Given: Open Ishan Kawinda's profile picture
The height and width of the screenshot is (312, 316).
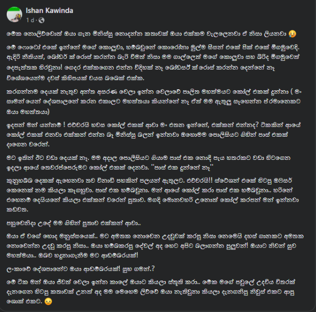Looking at the screenshot, I should click(14, 14).
